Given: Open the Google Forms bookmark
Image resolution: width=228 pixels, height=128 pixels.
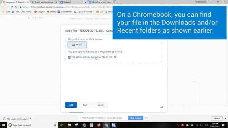Looking at the screenshot, I should (x=65, y=12).
